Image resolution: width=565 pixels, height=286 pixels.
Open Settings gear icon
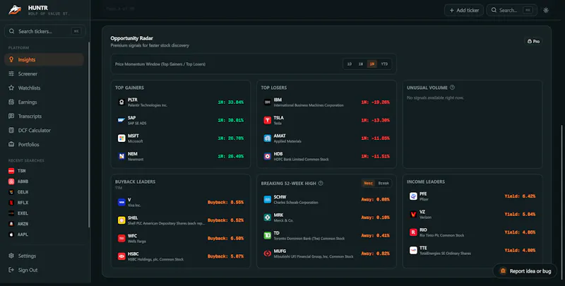tap(11, 256)
